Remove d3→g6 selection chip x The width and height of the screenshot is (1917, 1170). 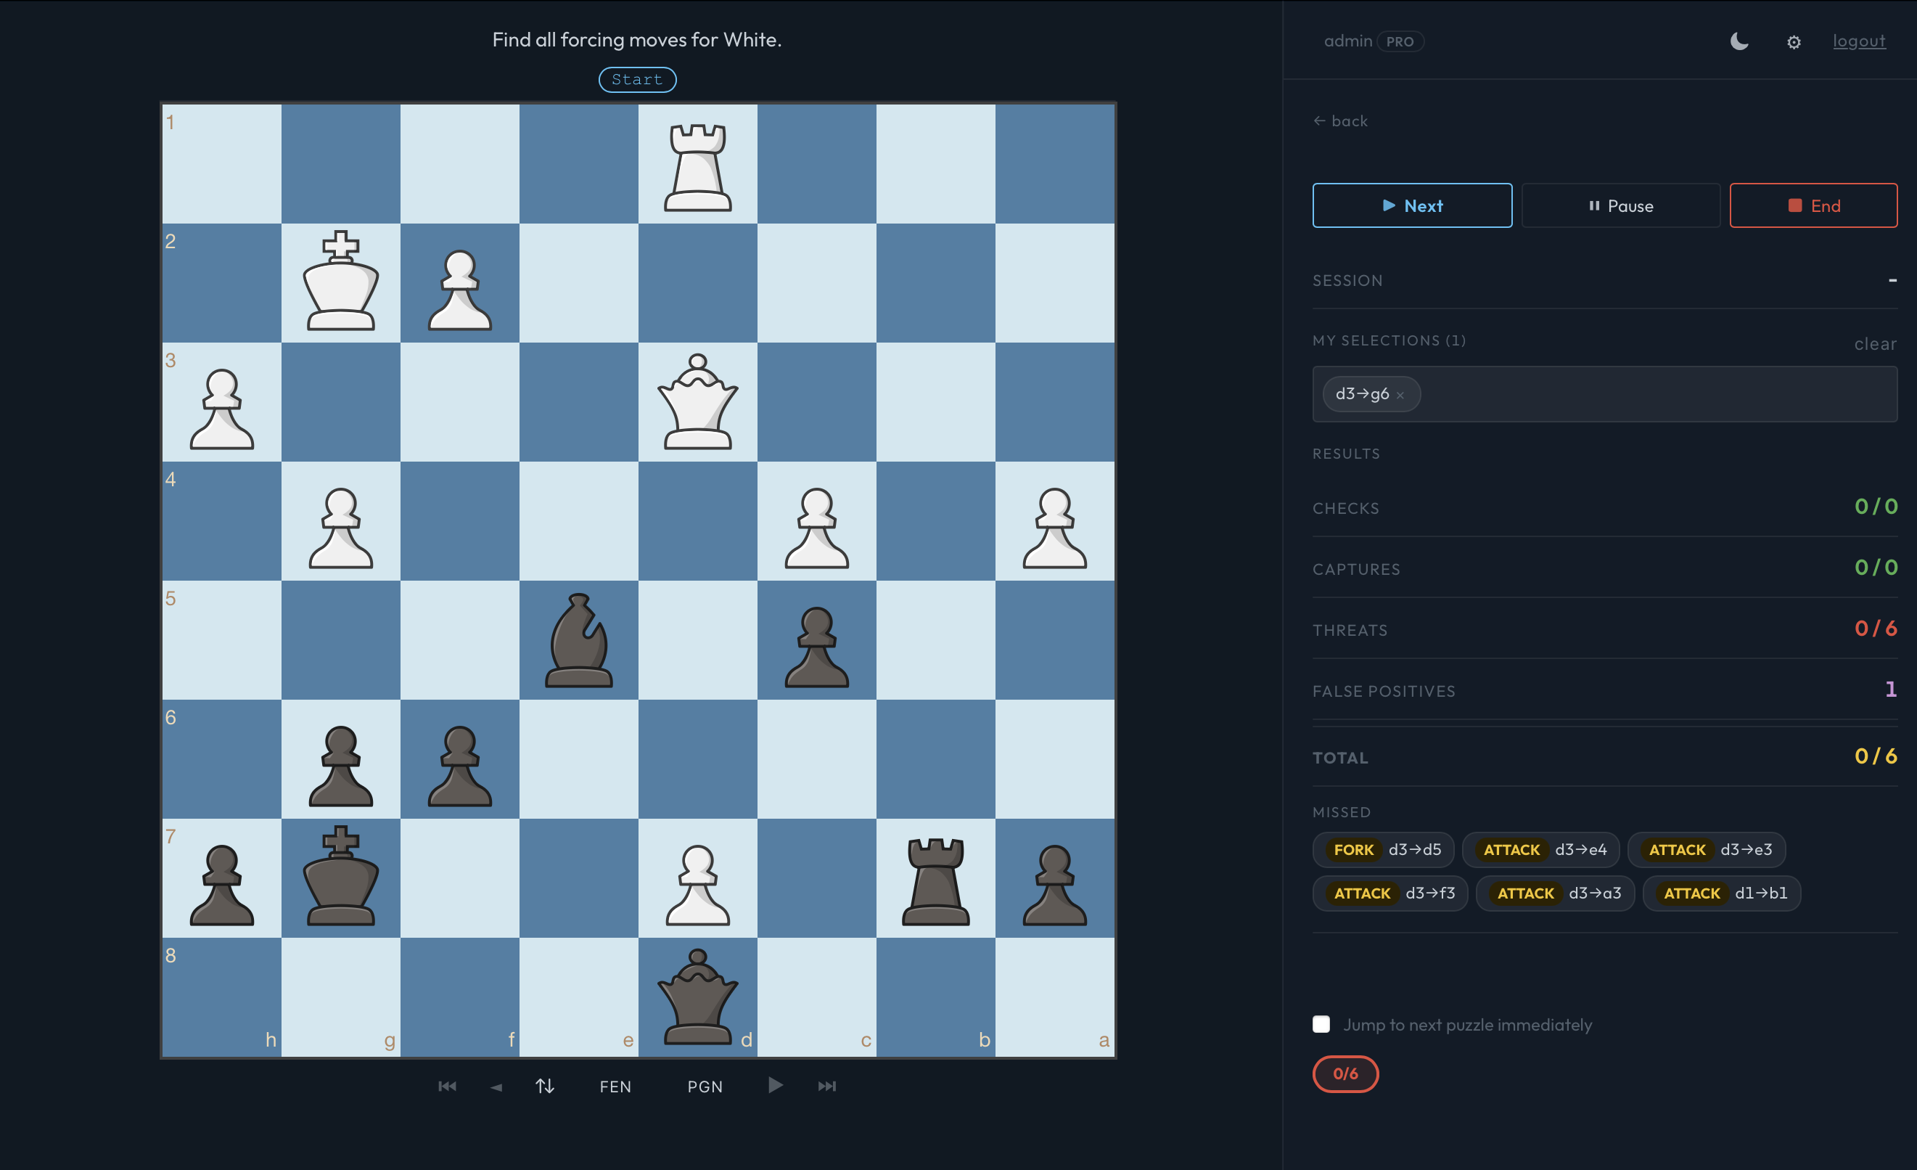point(1400,395)
